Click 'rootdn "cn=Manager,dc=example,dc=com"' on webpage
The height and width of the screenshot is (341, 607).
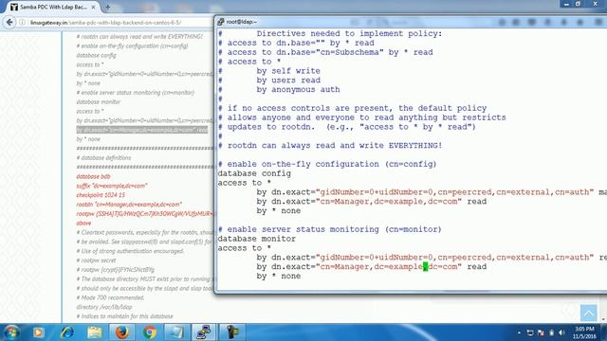click(129, 205)
